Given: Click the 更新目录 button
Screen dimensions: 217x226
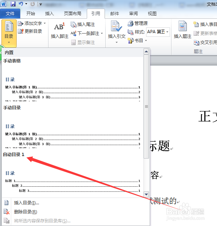Looking at the screenshot, I should (30, 31).
